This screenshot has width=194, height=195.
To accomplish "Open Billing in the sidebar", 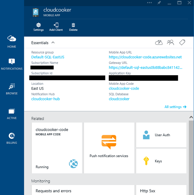I will (x=12, y=138).
